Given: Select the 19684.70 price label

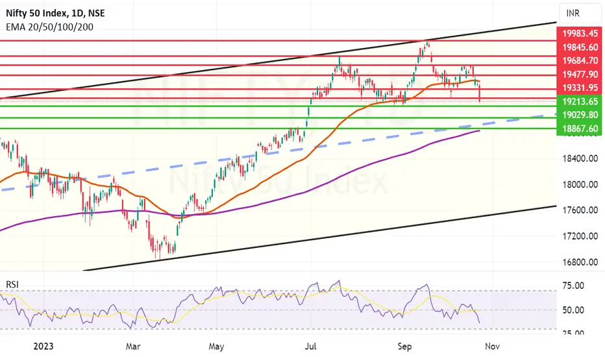Looking at the screenshot, I should (x=580, y=60).
